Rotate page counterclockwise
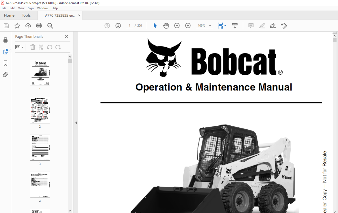 pos(50,47)
